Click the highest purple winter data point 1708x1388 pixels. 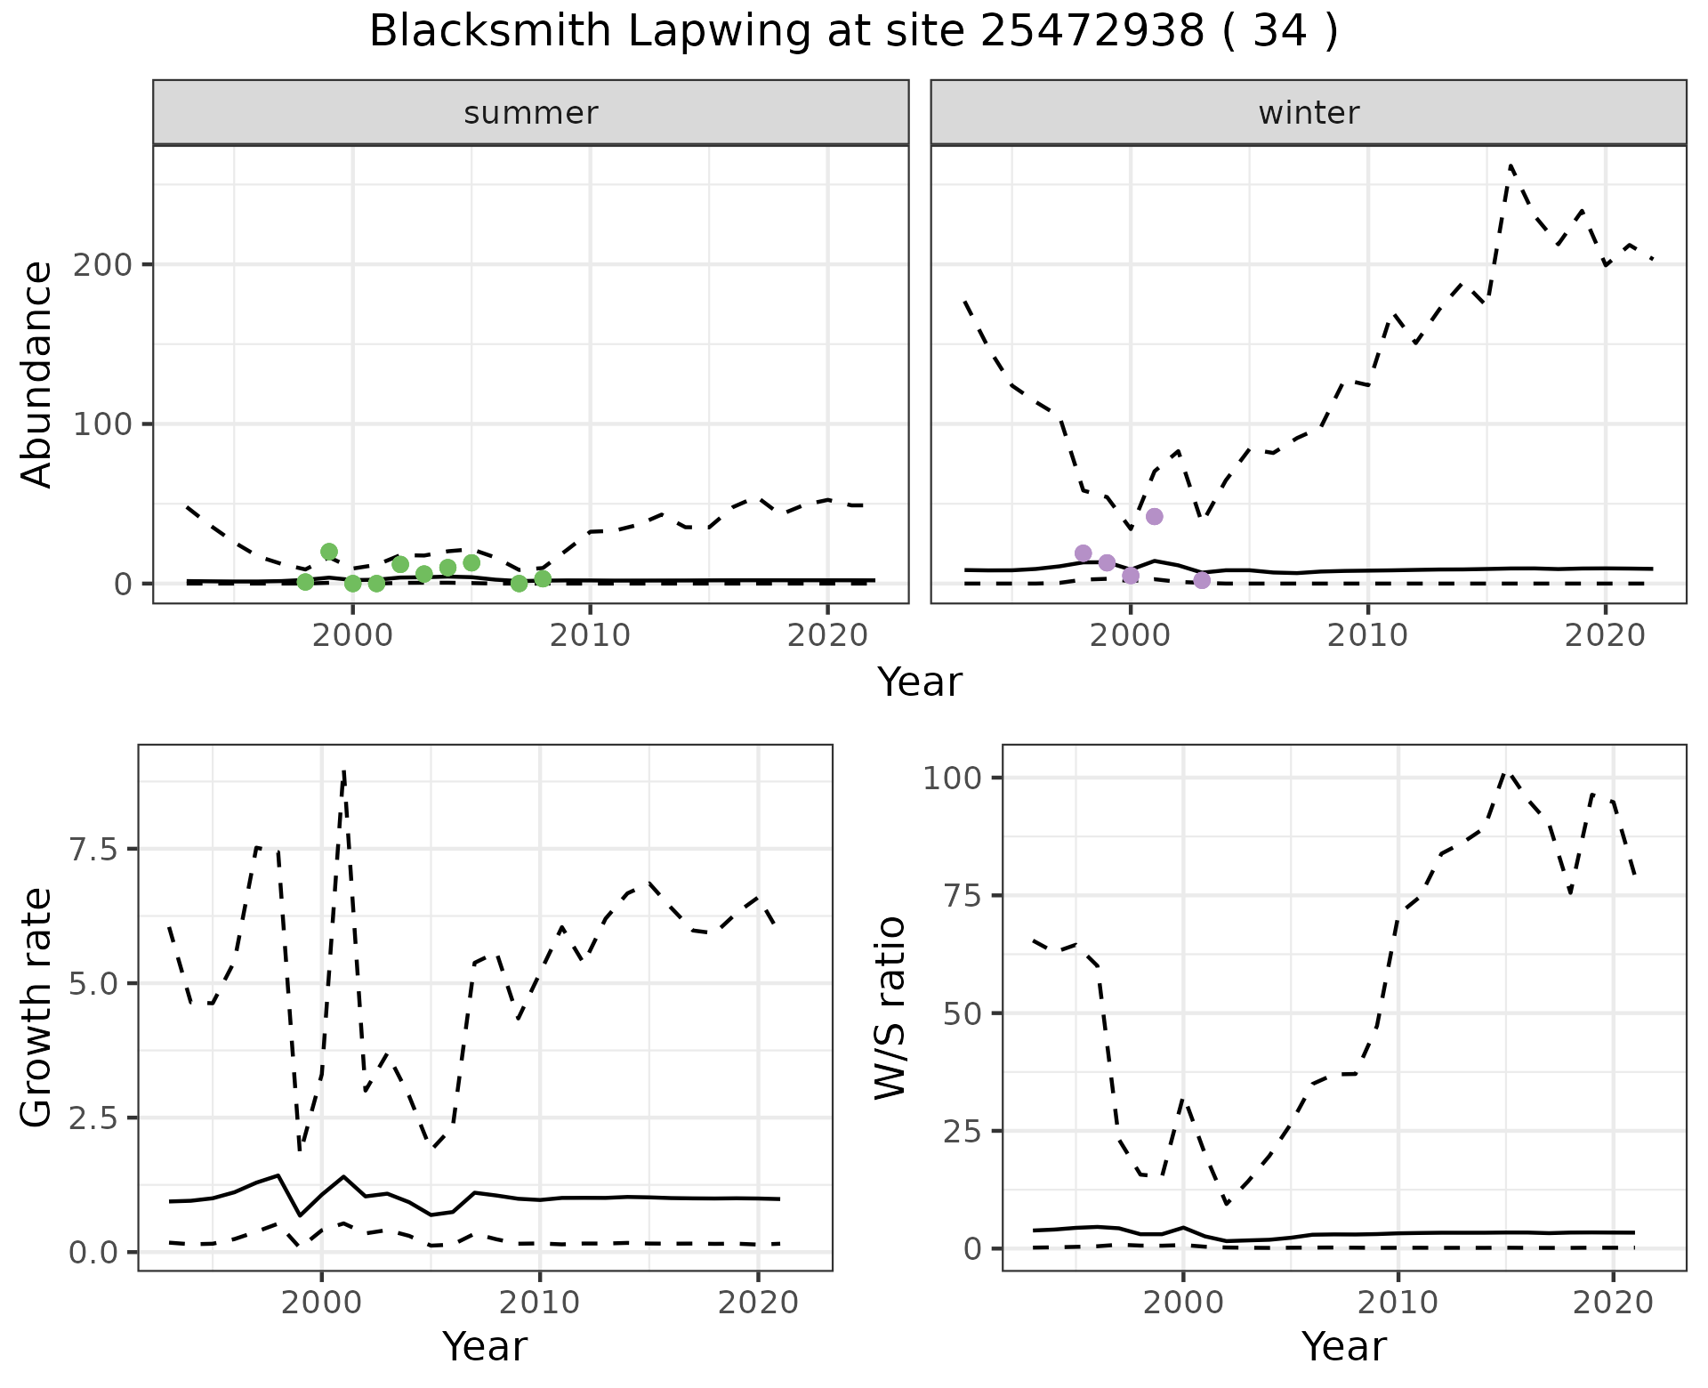(x=1155, y=516)
